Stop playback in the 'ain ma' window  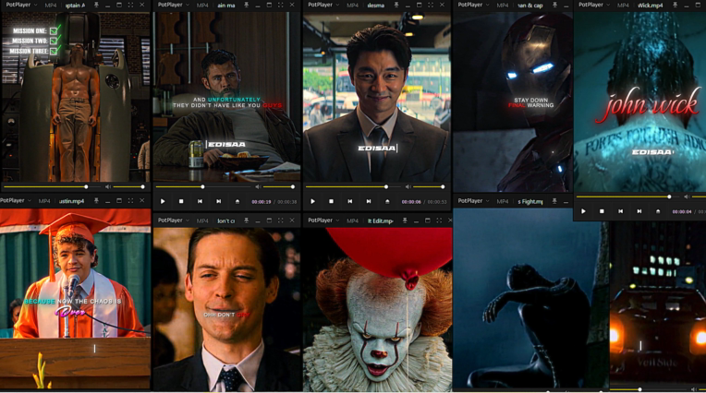click(x=181, y=201)
